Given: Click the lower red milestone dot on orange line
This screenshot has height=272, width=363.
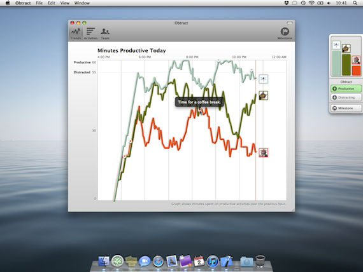Looking at the screenshot, I should coord(125,156).
